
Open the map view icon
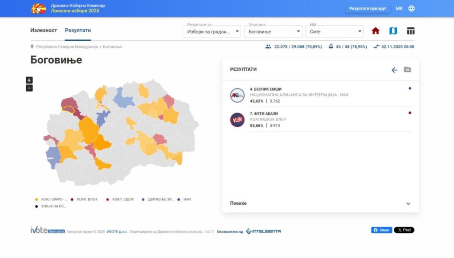pos(393,31)
